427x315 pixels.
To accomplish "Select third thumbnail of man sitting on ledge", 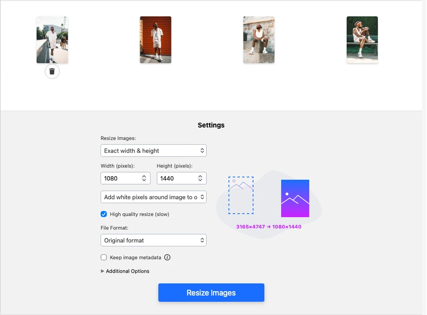I will tap(259, 40).
